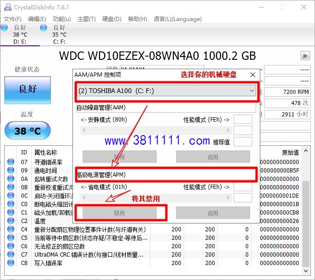Click APM slider left arrow
Screen dimensions: 315x280
click(x=84, y=198)
